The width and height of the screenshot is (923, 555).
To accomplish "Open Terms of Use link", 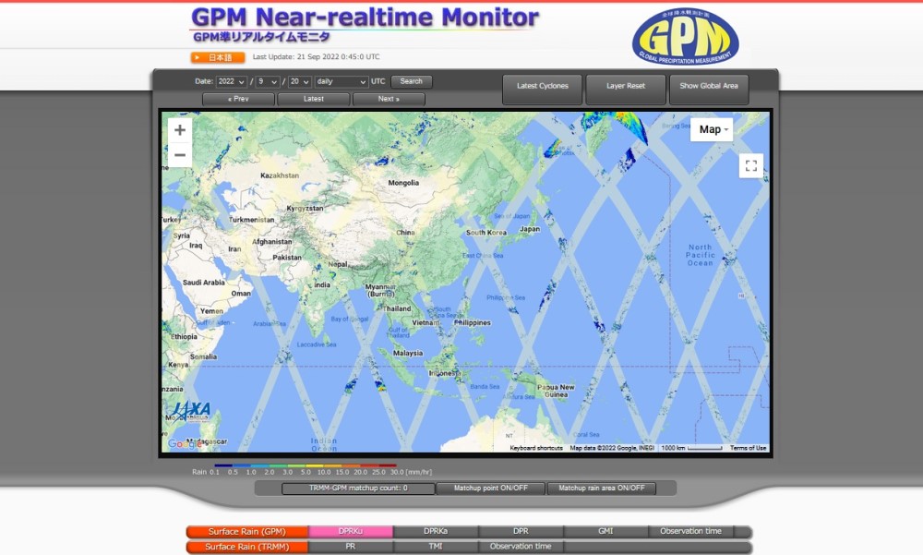I will (x=749, y=449).
